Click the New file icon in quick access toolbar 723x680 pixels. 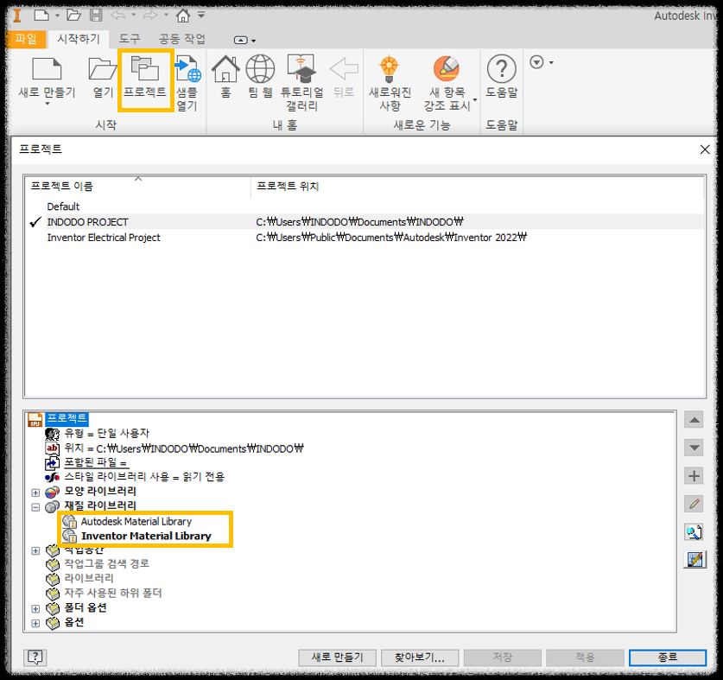click(x=41, y=16)
